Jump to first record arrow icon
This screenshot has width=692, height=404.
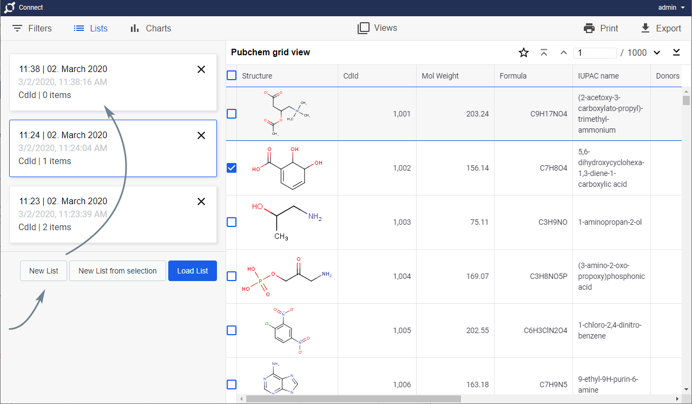[x=544, y=53]
